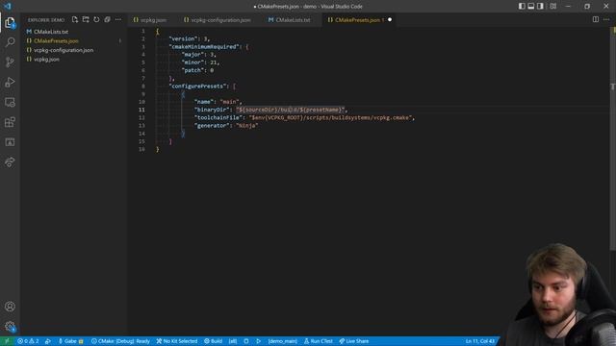Select launch target demo_main in status bar
The image size is (616, 346).
click(282, 341)
